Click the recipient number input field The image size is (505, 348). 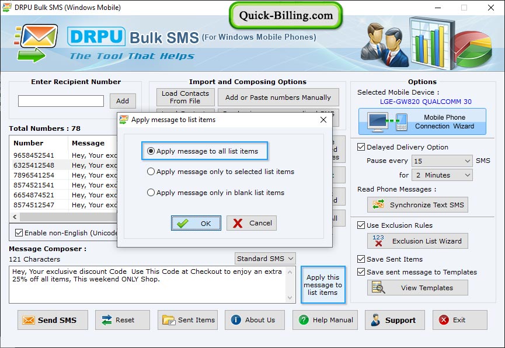point(61,101)
